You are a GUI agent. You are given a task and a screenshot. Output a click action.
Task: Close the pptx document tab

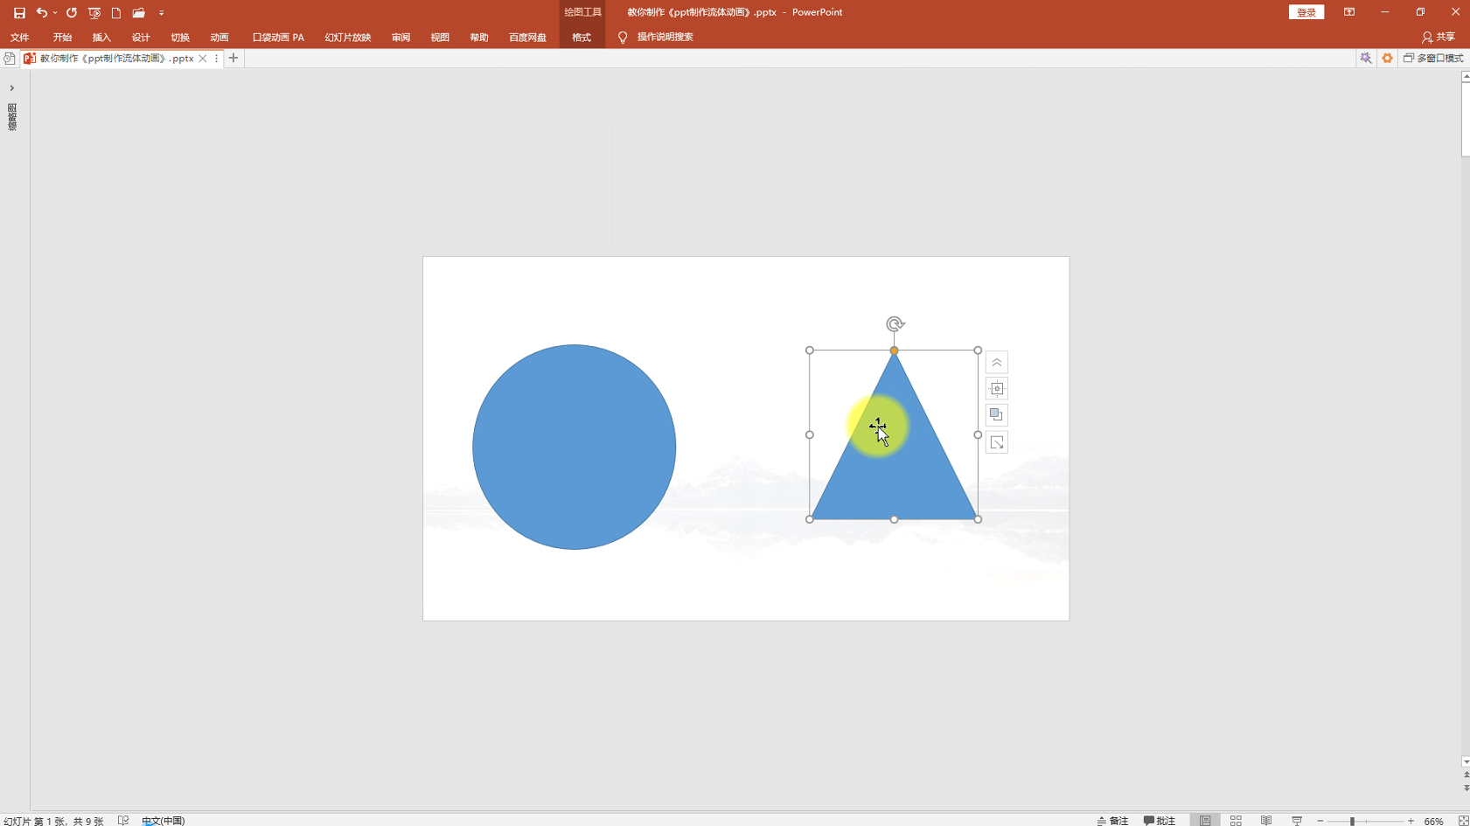point(203,59)
